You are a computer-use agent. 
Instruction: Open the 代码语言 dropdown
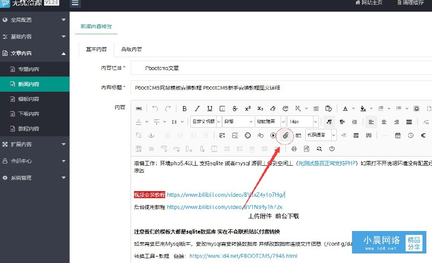pos(321,135)
